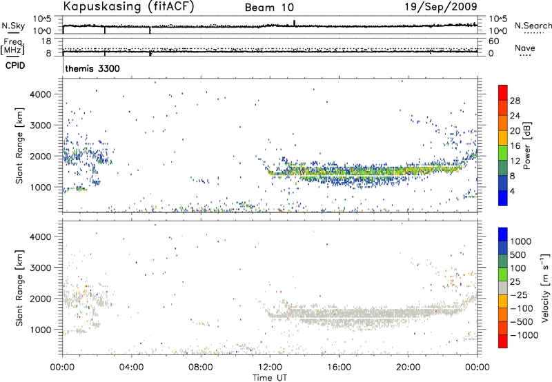
Task: Pick the light green 12–16 dB Power segment
Action: pyautogui.click(x=503, y=152)
